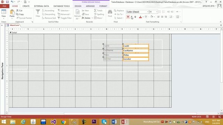
Task: Expand the Delete button dropdown arrow
Action: pos(92,18)
